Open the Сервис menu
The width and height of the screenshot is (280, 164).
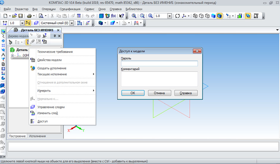click(x=90, y=9)
